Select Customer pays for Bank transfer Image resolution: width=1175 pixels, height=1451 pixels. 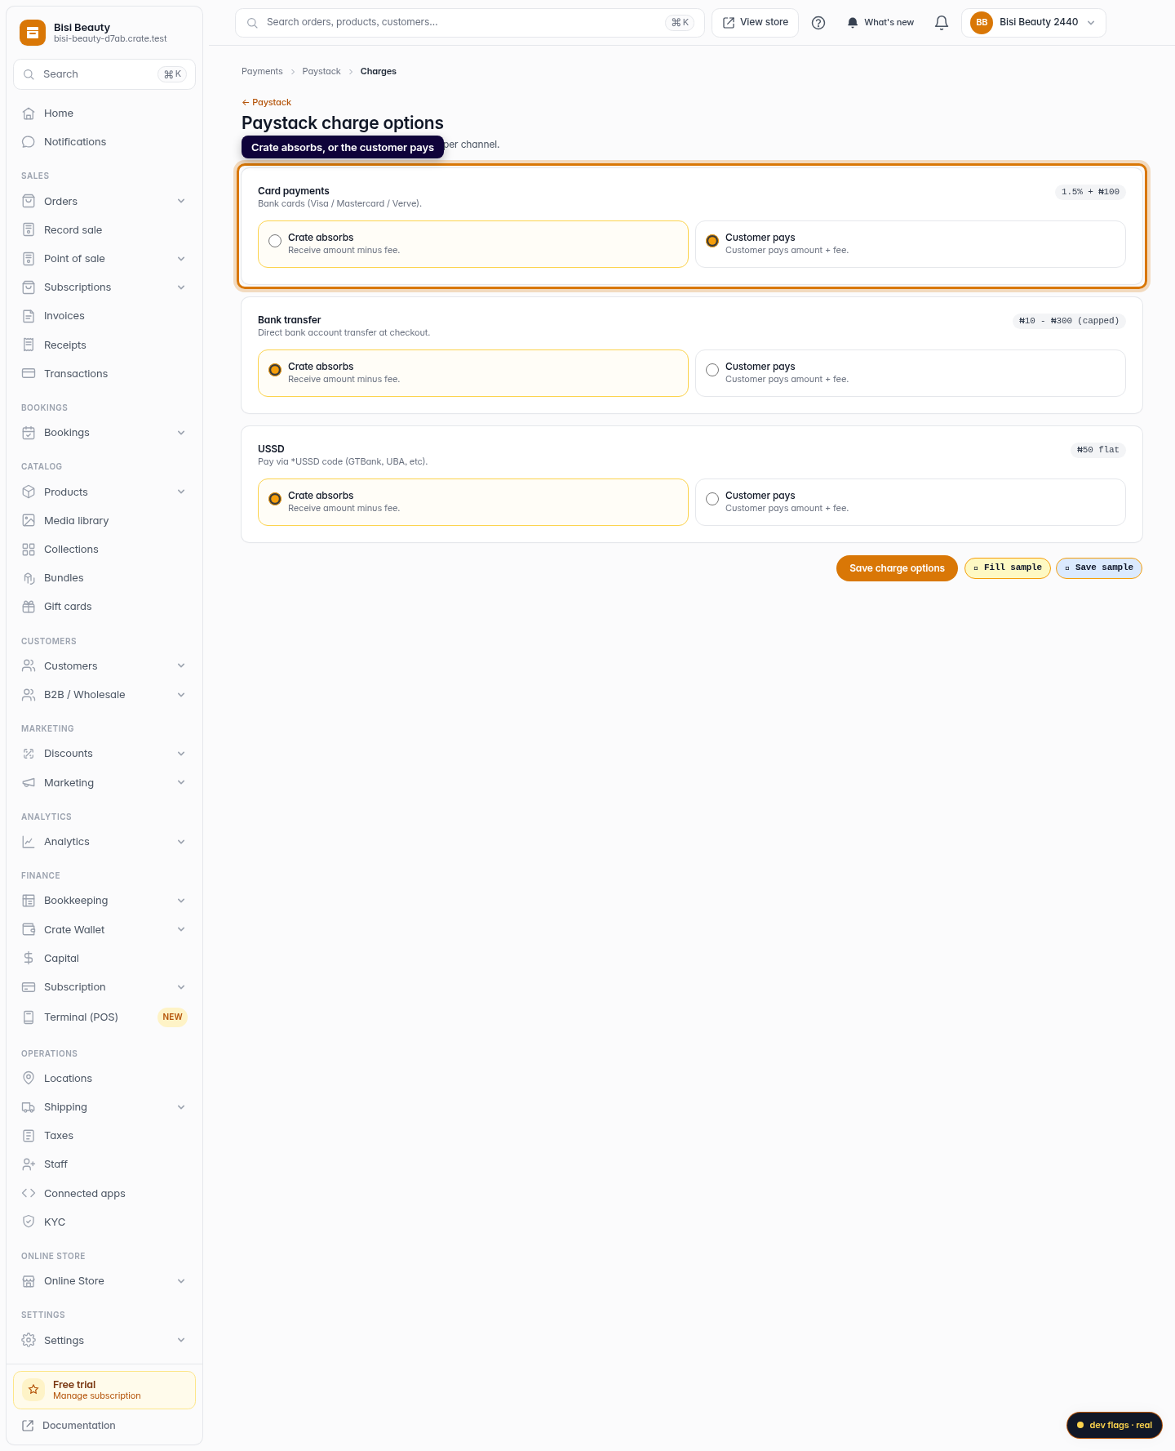911,373
